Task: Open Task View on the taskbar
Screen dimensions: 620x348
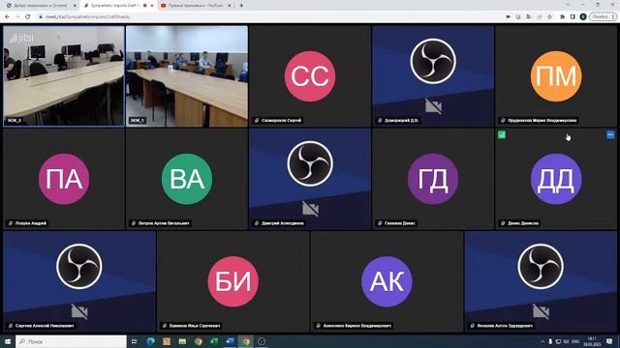Action: 135,341
